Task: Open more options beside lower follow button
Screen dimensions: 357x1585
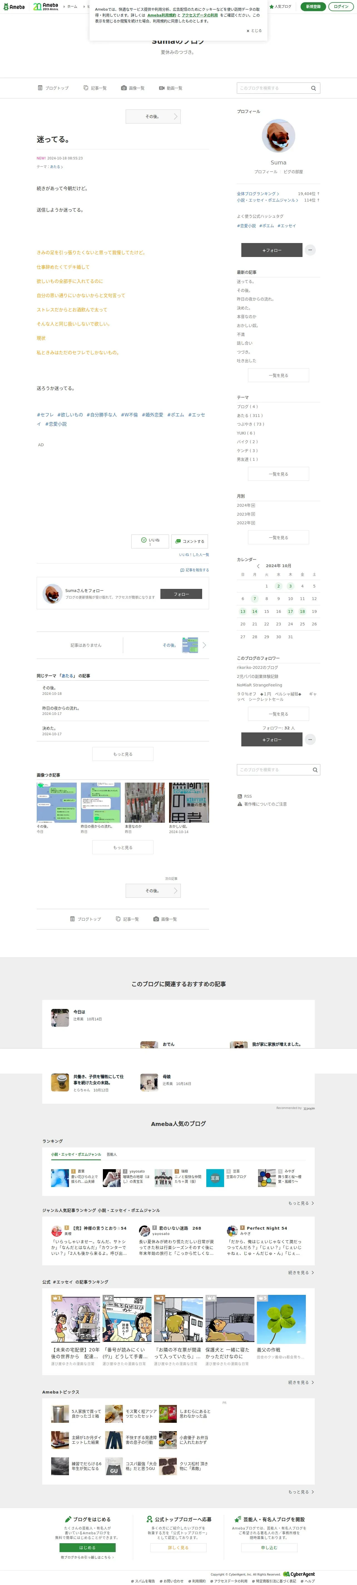Action: 310,740
